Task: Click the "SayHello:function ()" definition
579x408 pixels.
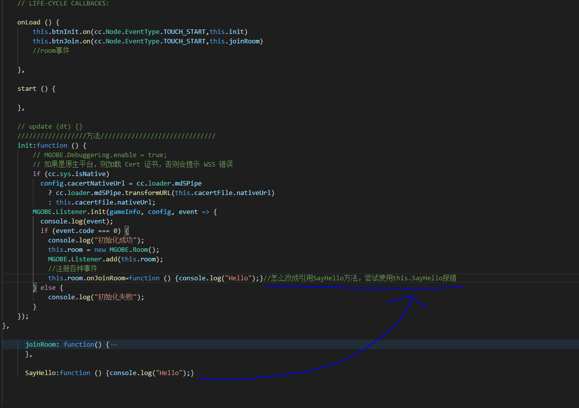Action: 110,373
